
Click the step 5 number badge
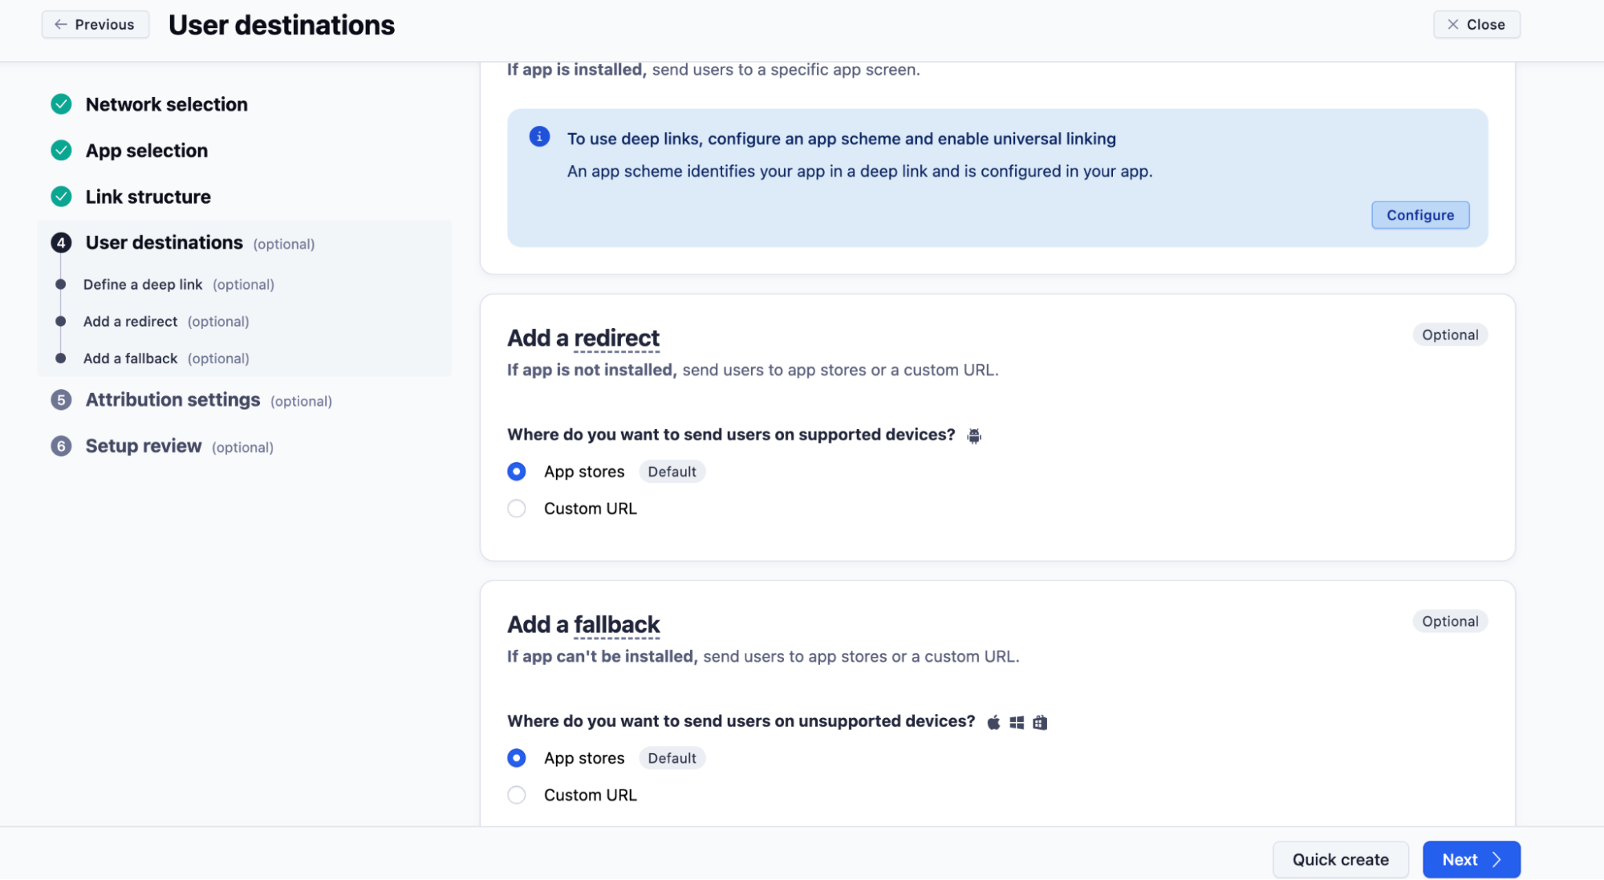point(61,399)
